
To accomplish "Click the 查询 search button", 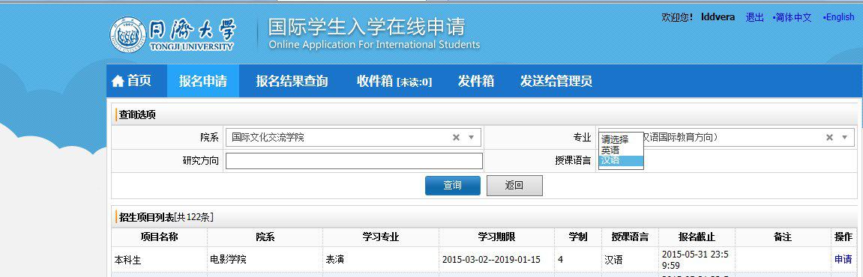I will [452, 185].
